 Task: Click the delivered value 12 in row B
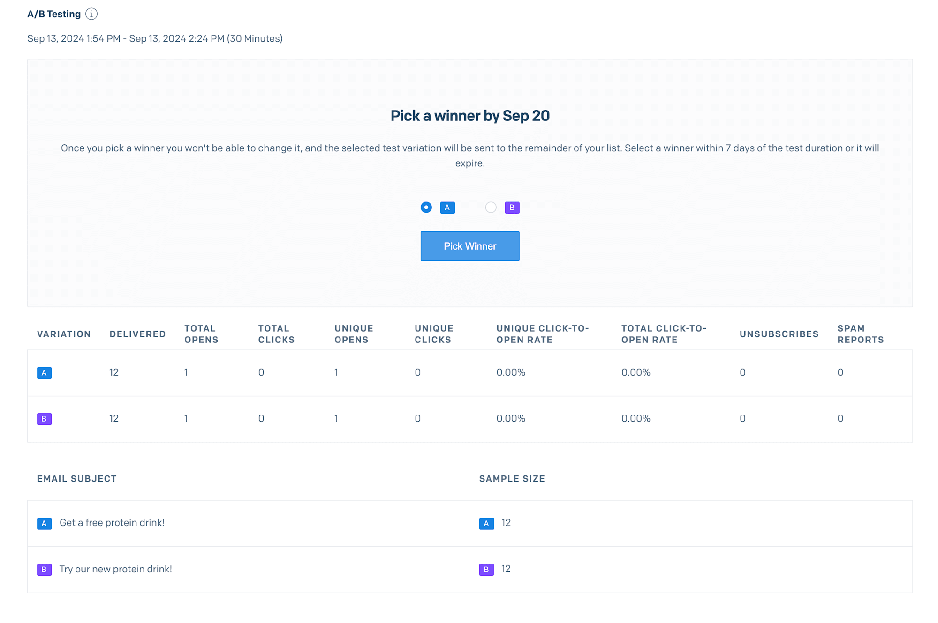tap(114, 418)
